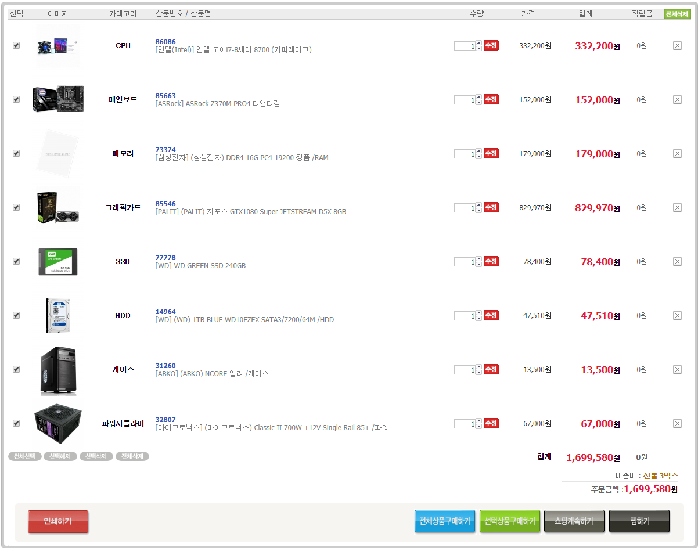Uncheck the CPU item checkbox
The height and width of the screenshot is (548, 698).
[x=16, y=45]
